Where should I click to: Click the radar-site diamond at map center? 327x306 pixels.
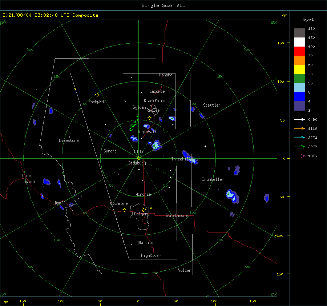(139, 158)
